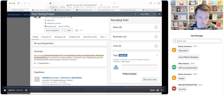Click DWI SETYONINGTYAS DS avatar
The image size is (224, 95).
click(x=174, y=88)
